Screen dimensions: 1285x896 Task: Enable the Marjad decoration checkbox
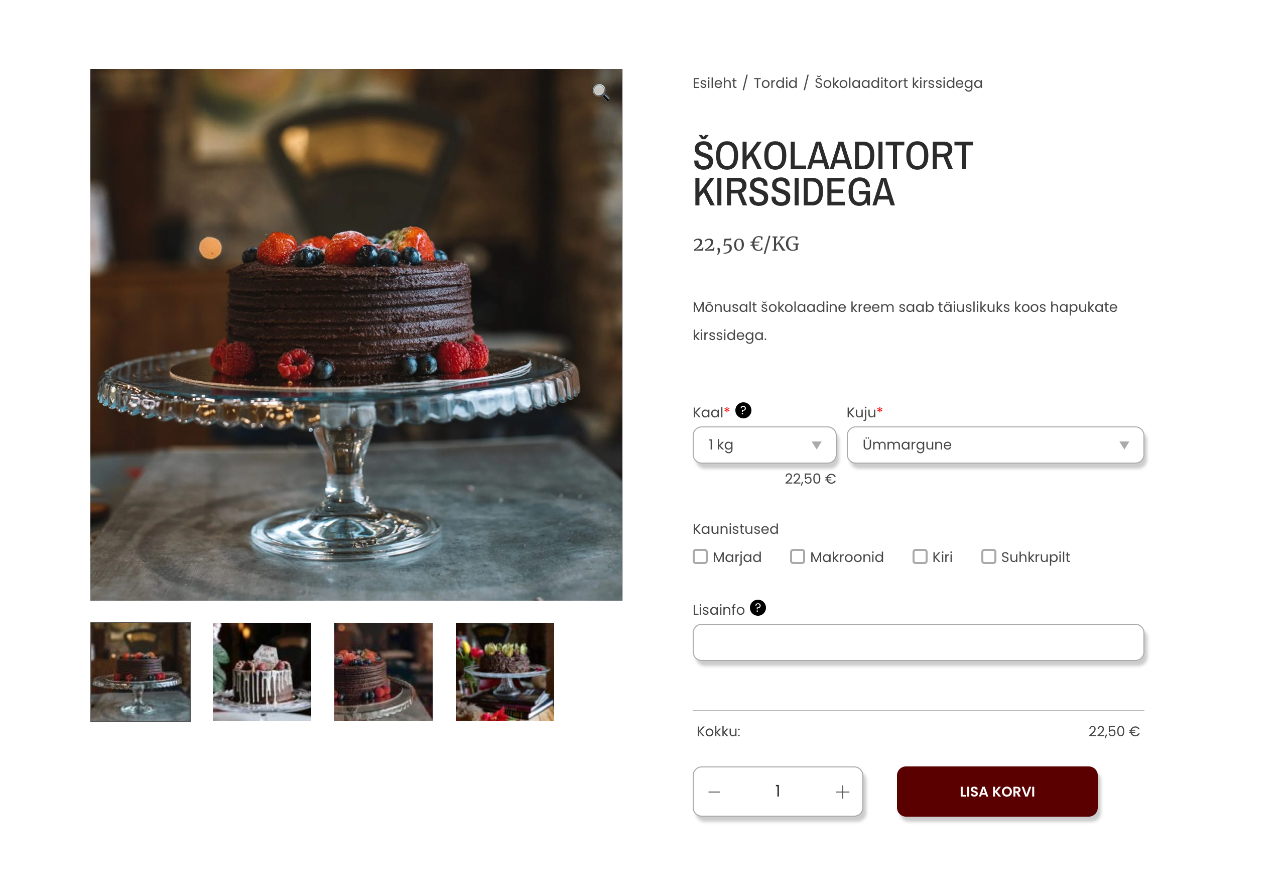tap(700, 556)
